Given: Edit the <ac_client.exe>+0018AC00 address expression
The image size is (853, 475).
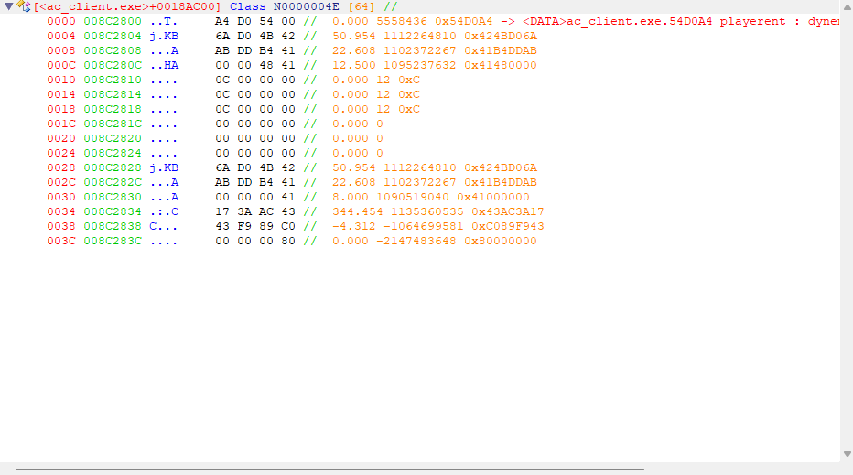Looking at the screenshot, I should [127, 6].
